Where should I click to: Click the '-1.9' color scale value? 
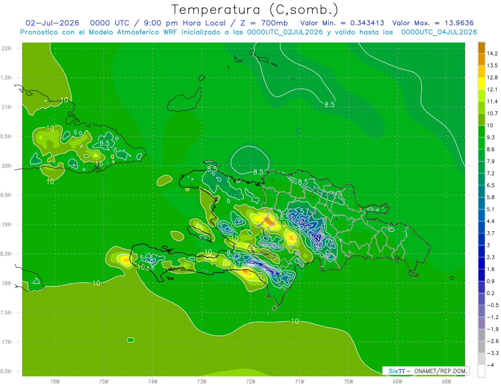492,329
